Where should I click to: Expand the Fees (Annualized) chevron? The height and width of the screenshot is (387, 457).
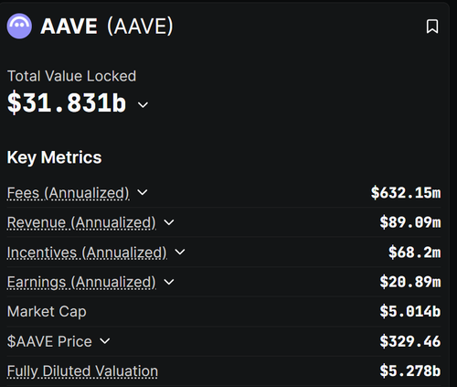pyautogui.click(x=143, y=192)
